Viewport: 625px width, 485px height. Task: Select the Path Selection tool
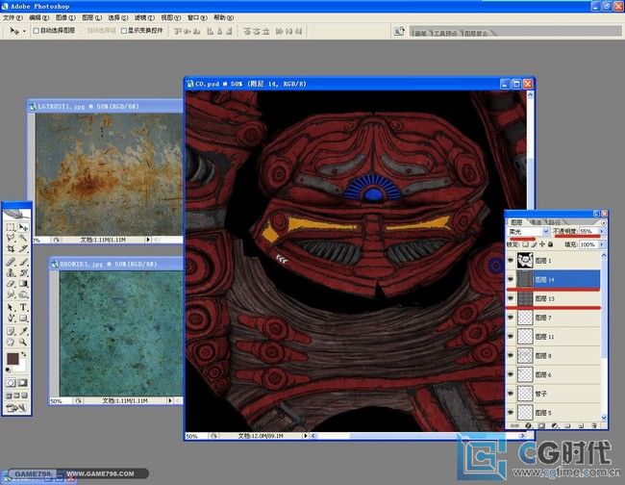[x=11, y=307]
